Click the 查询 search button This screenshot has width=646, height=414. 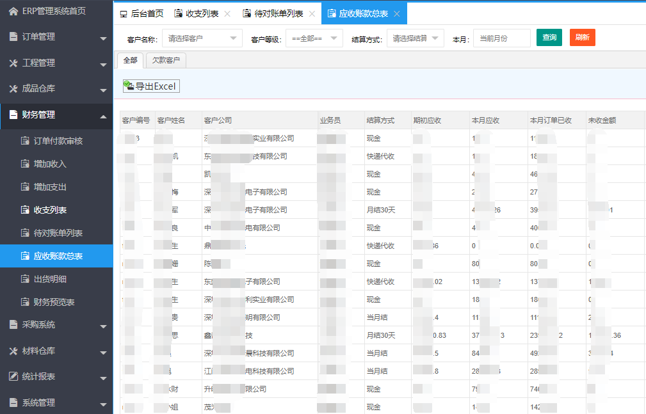(x=549, y=37)
